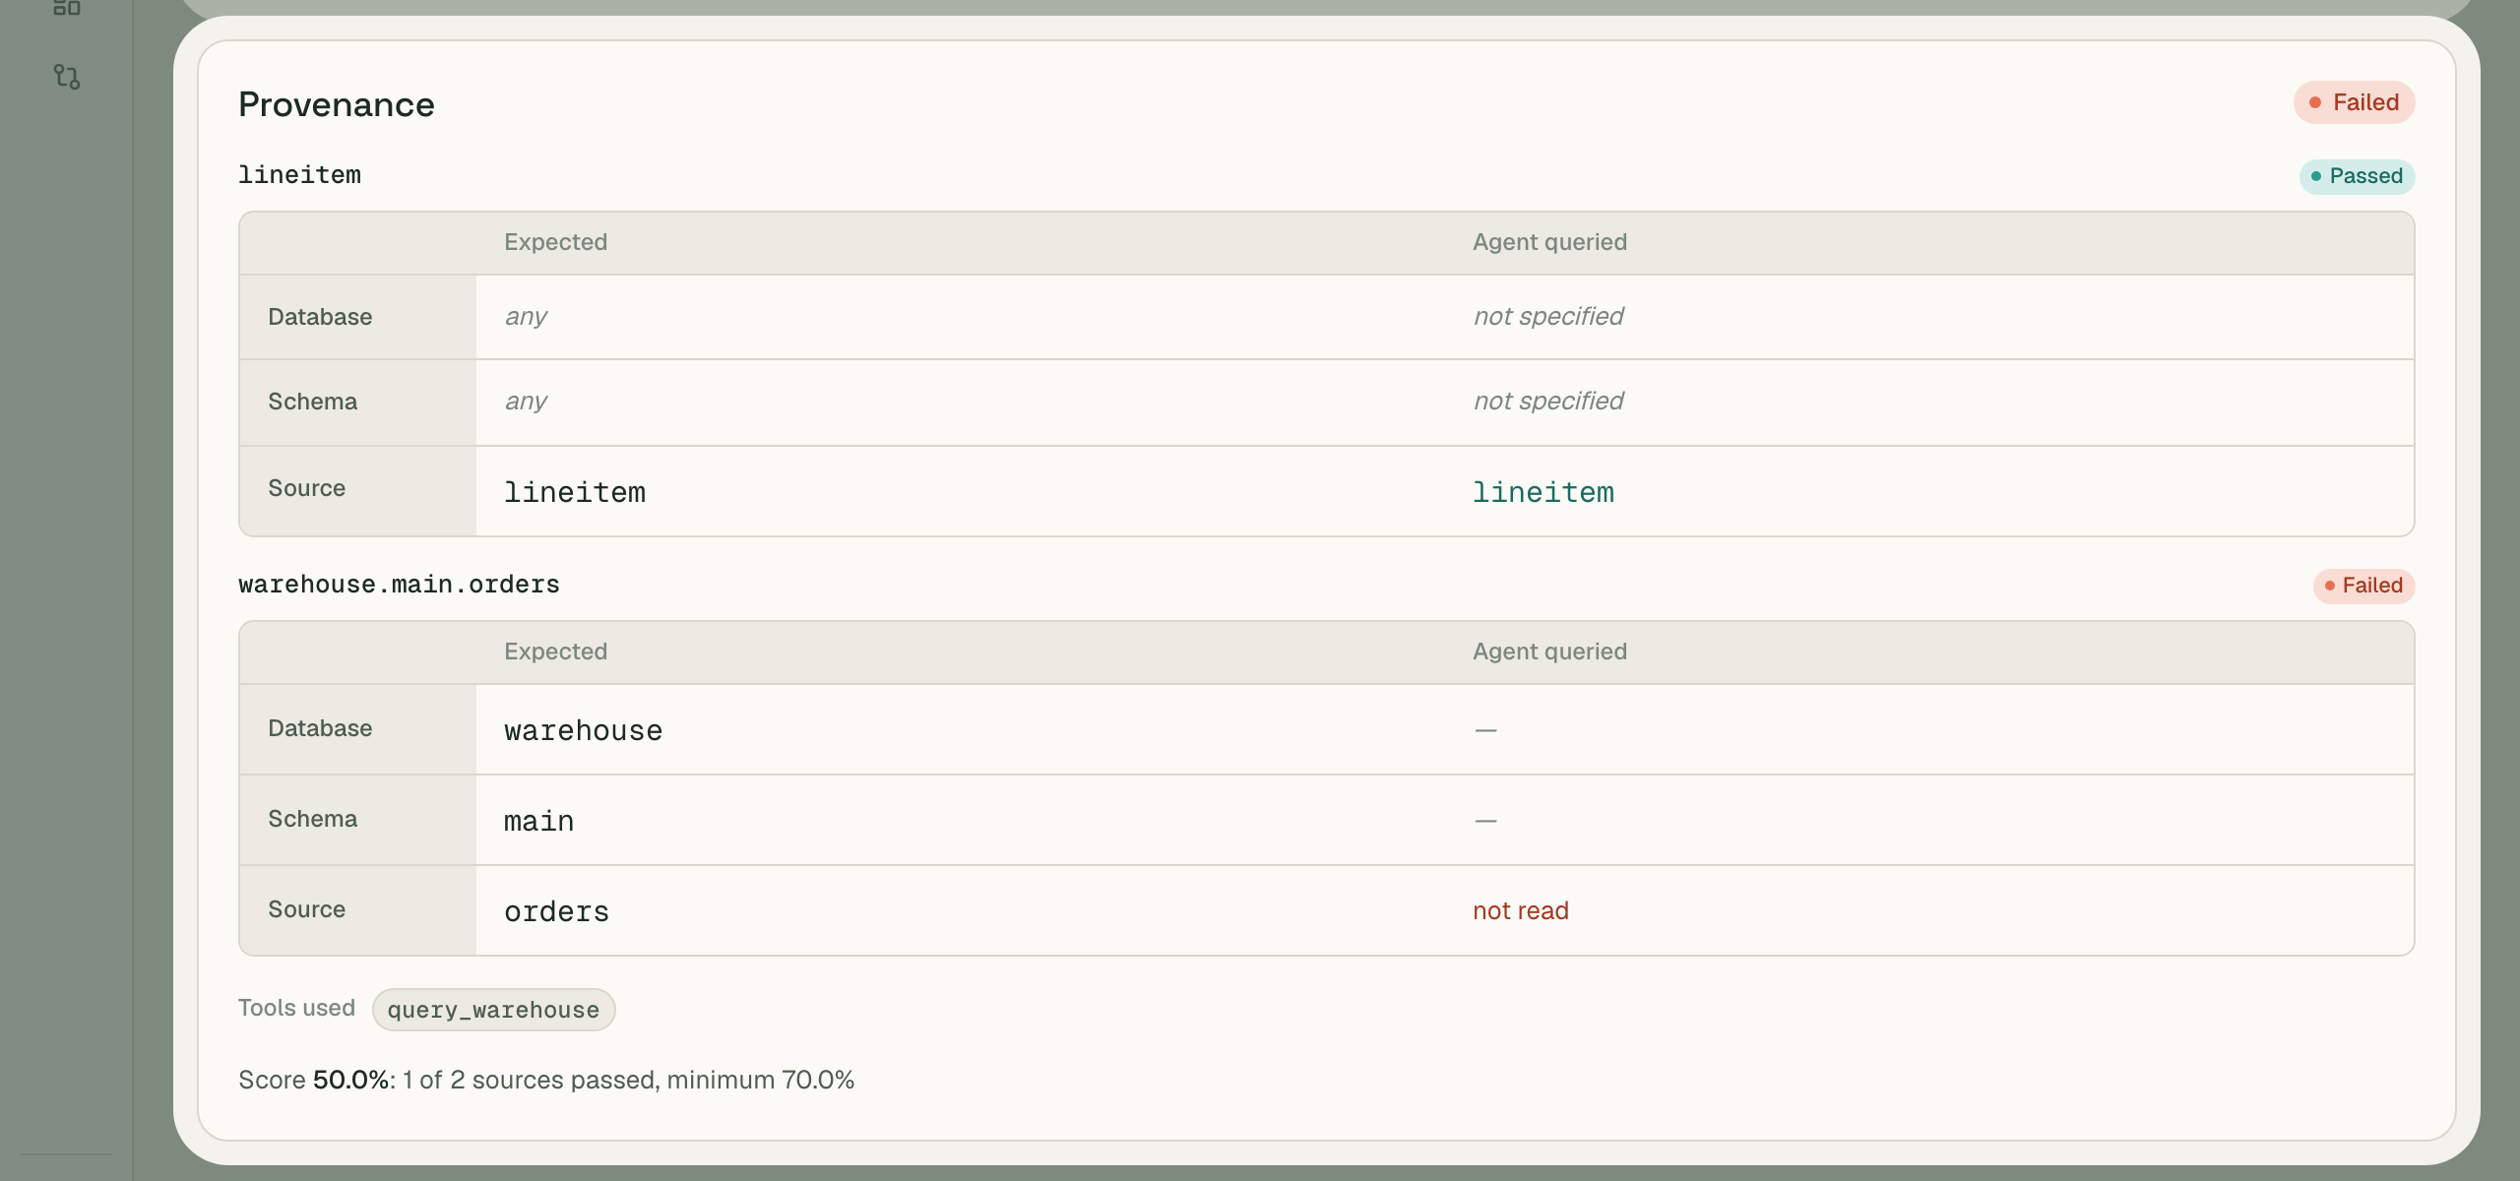Image resolution: width=2520 pixels, height=1181 pixels.
Task: Click the Failed badge for warehouse.main.orders
Action: [2363, 586]
